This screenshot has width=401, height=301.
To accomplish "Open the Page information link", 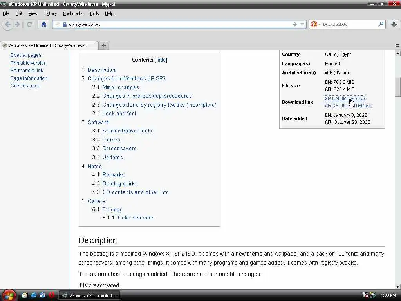I will coord(29,78).
